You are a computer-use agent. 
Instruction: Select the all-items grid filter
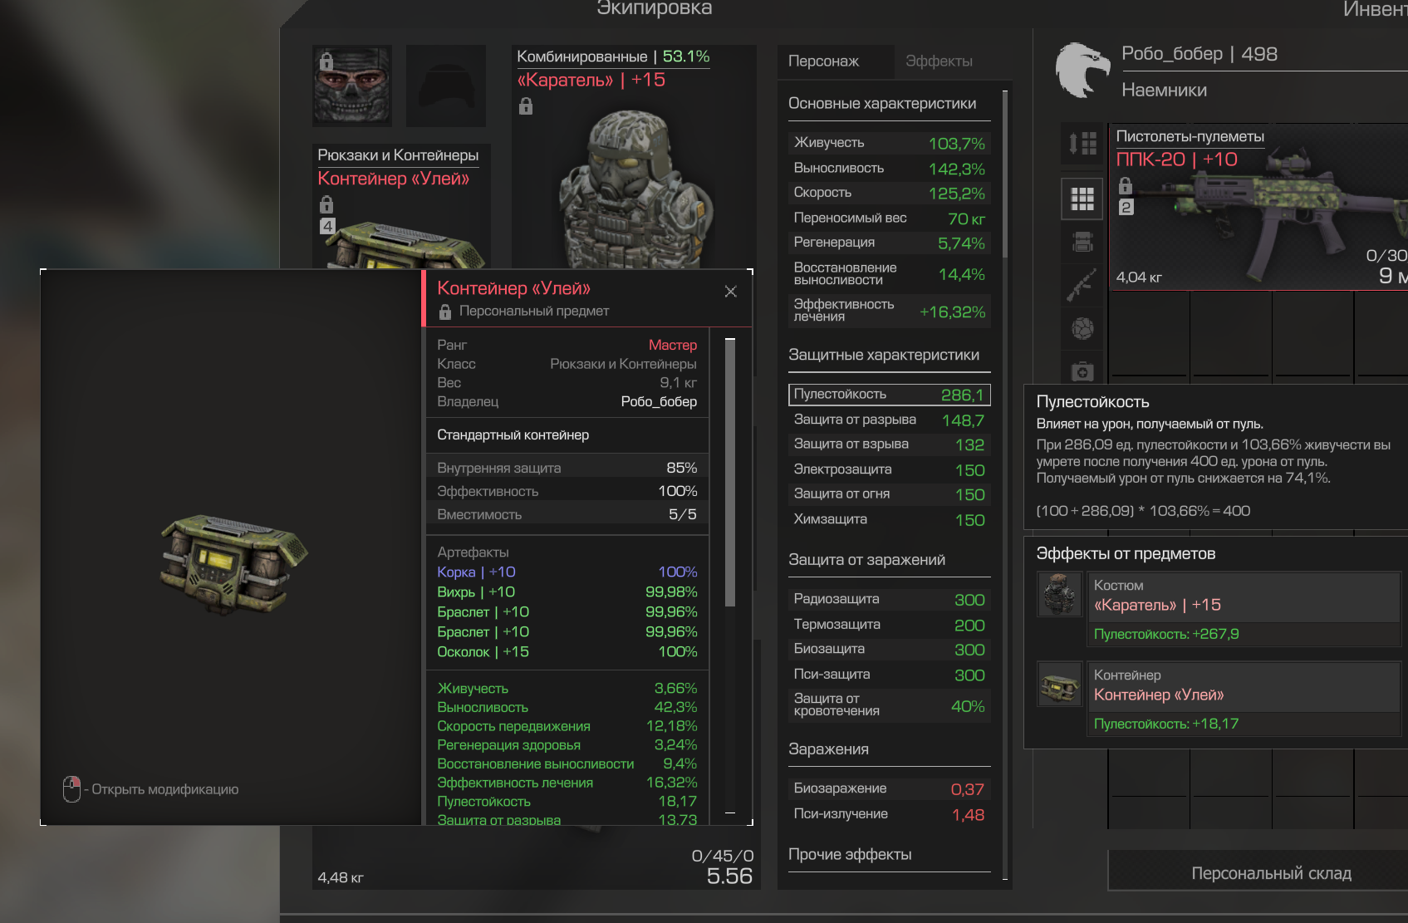coord(1082,199)
